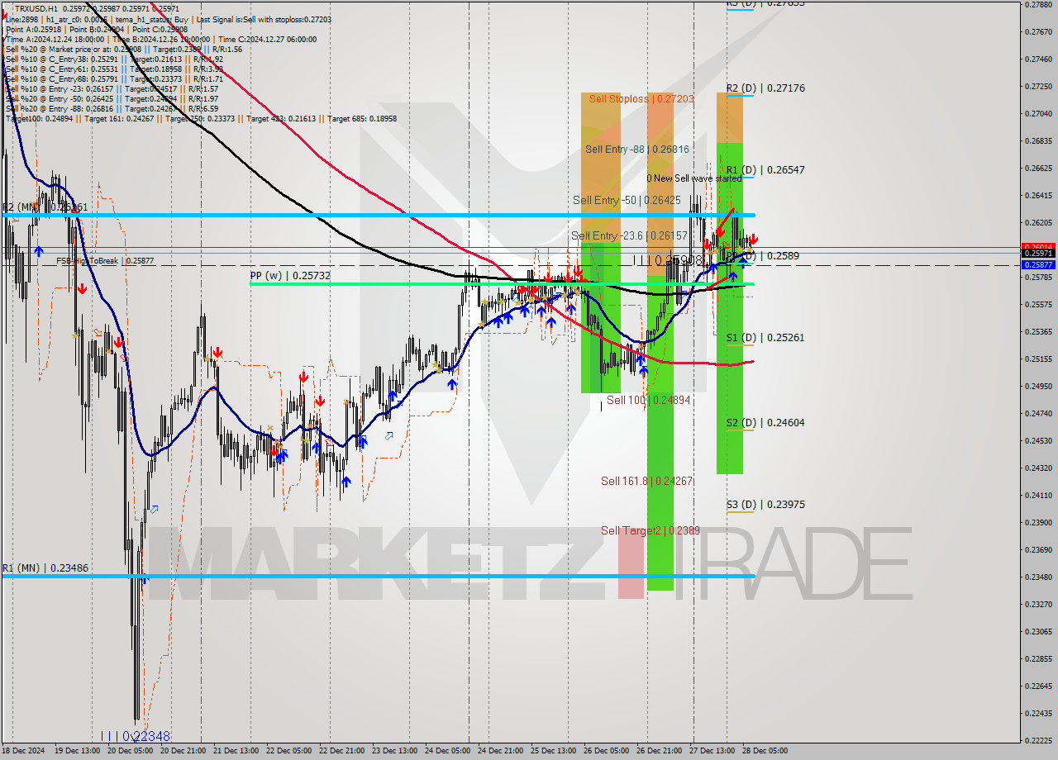Click the '0 New Sell wave started' annotation

[694, 178]
